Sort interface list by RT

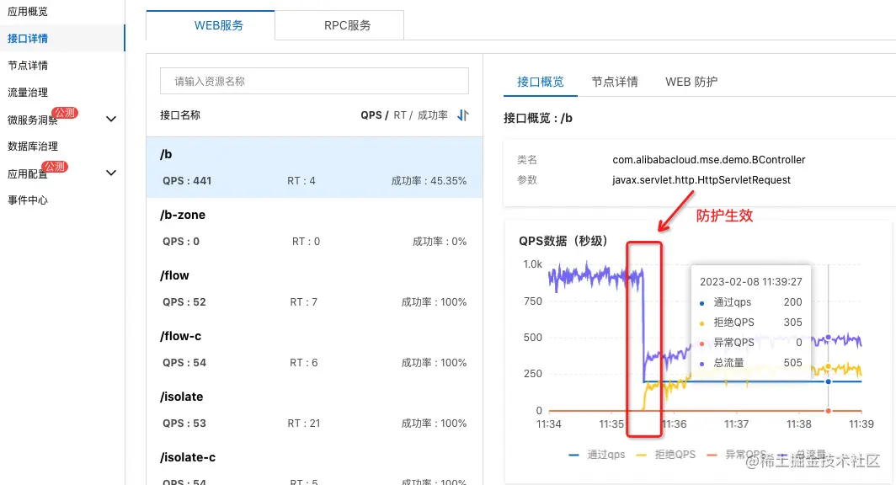point(400,115)
